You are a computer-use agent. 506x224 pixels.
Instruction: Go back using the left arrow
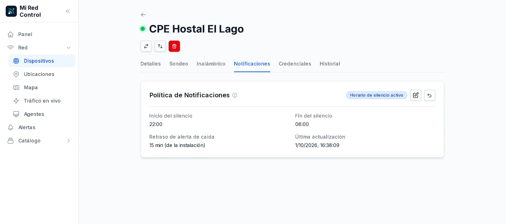143,14
